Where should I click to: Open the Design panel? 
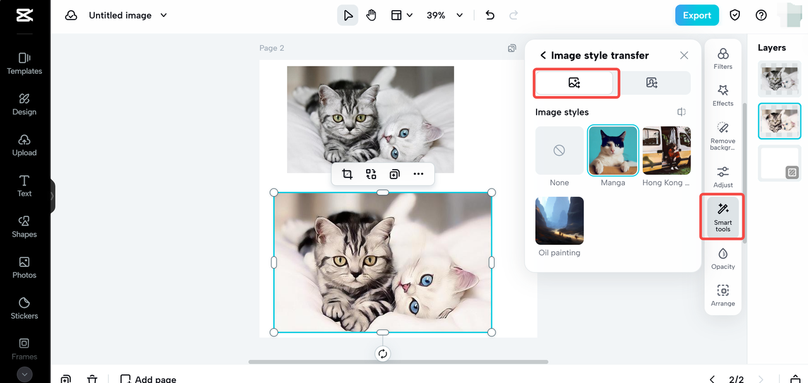25,105
